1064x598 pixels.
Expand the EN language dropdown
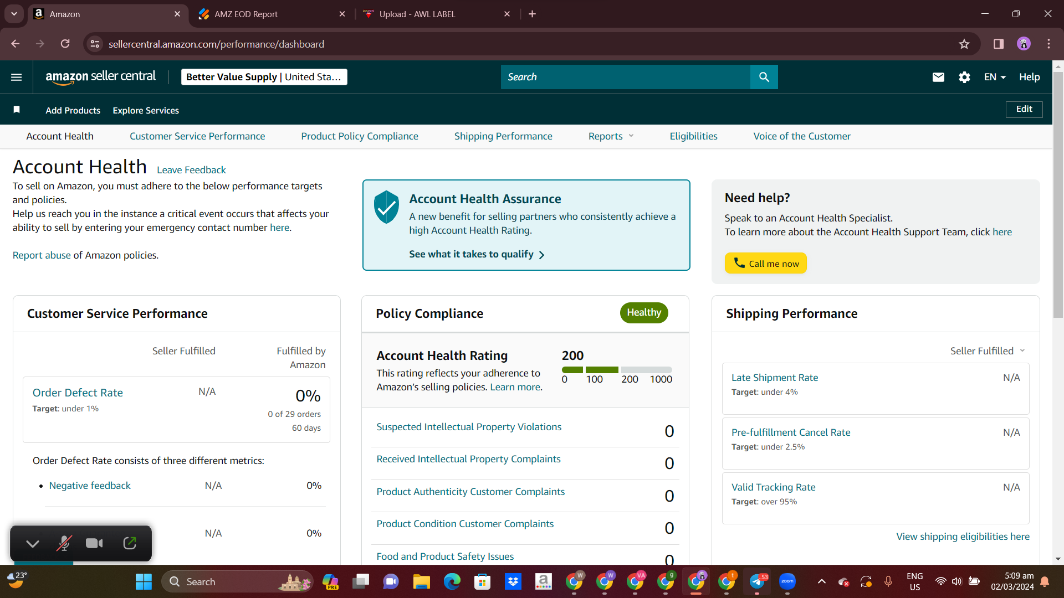click(x=995, y=77)
